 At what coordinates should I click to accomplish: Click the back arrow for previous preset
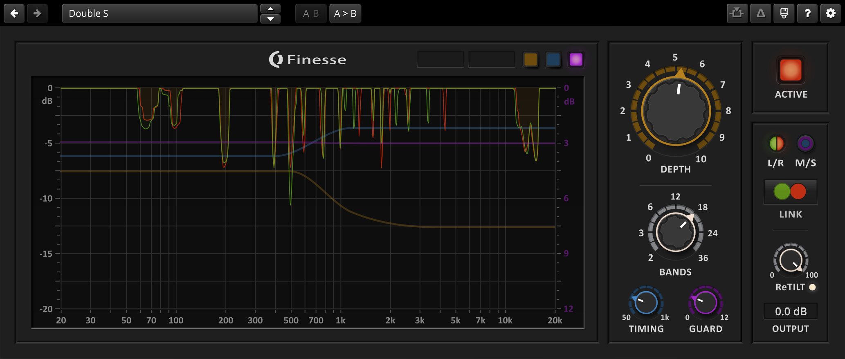click(14, 13)
